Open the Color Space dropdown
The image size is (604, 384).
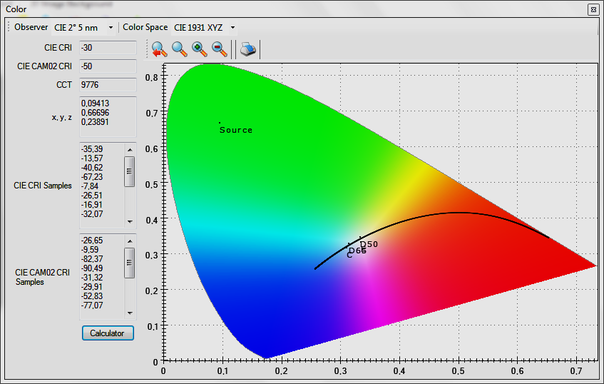pyautogui.click(x=204, y=28)
